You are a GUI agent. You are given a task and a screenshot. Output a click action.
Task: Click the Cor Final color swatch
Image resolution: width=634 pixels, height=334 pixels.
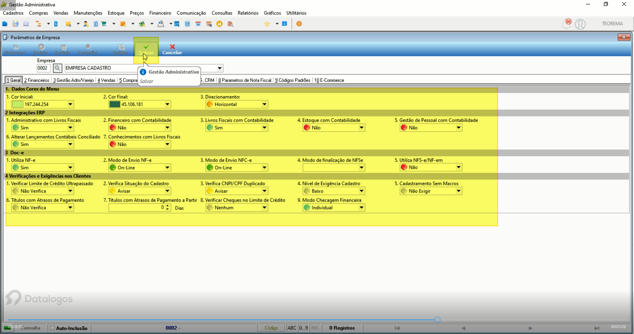pos(115,105)
